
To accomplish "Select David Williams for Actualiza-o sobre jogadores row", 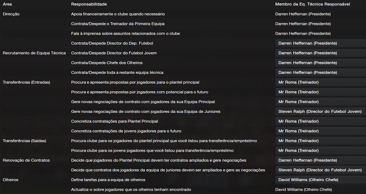I will [304, 189].
